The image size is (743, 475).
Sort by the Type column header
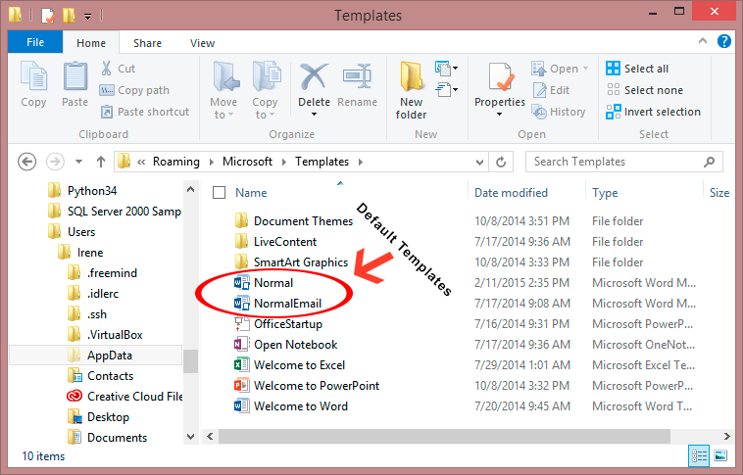[x=605, y=193]
